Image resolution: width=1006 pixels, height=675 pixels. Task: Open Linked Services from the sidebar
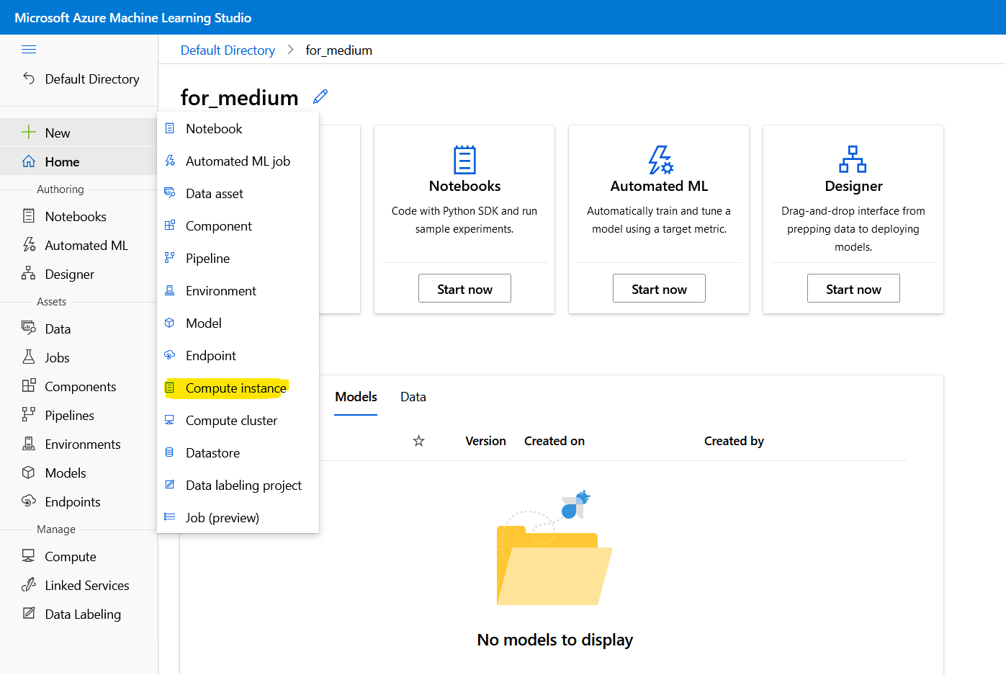pyautogui.click(x=78, y=585)
